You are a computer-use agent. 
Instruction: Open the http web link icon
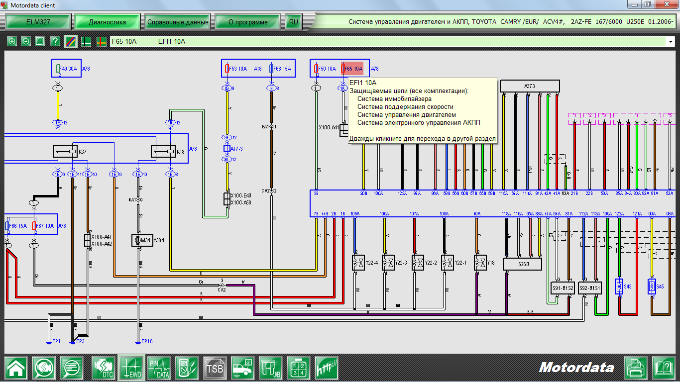tap(326, 368)
